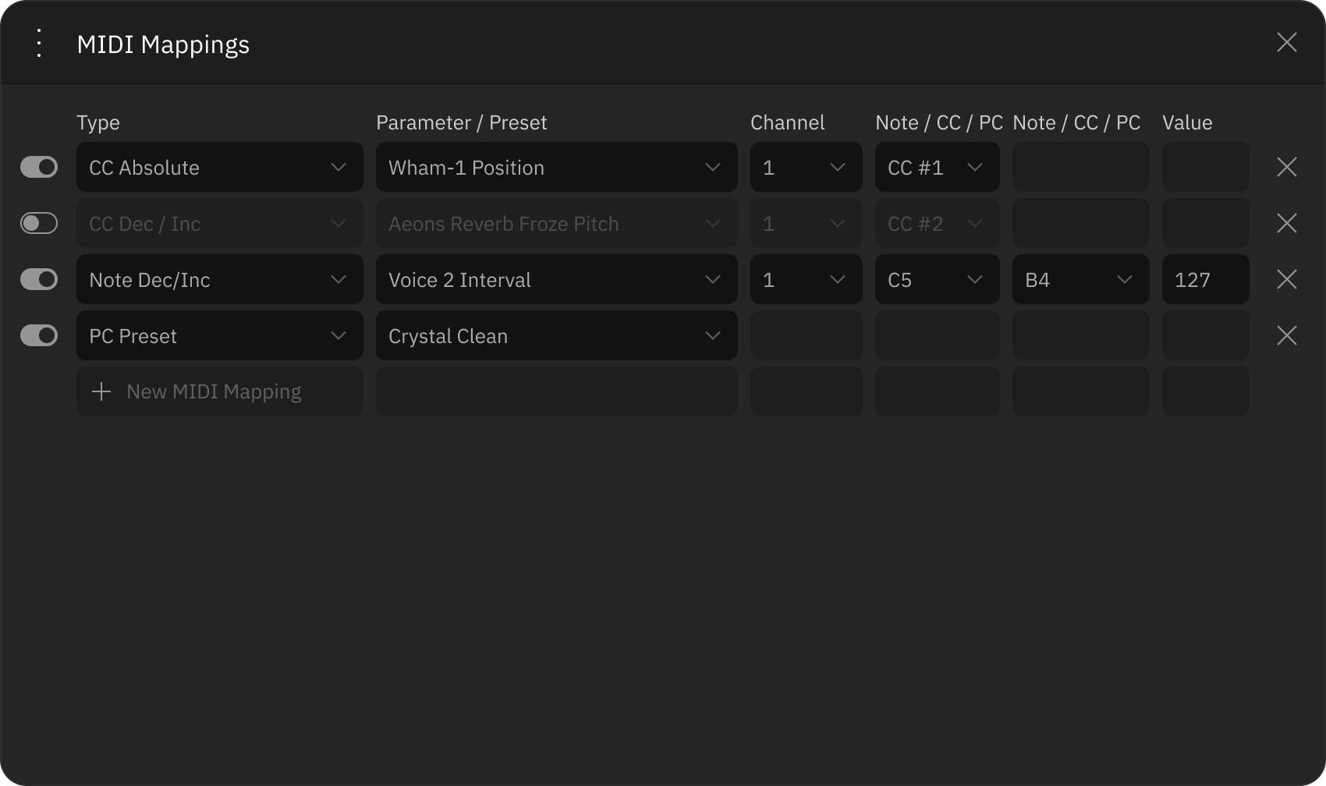Open the three-dot menu in the header
Viewport: 1326px width, 786px height.
[39, 44]
